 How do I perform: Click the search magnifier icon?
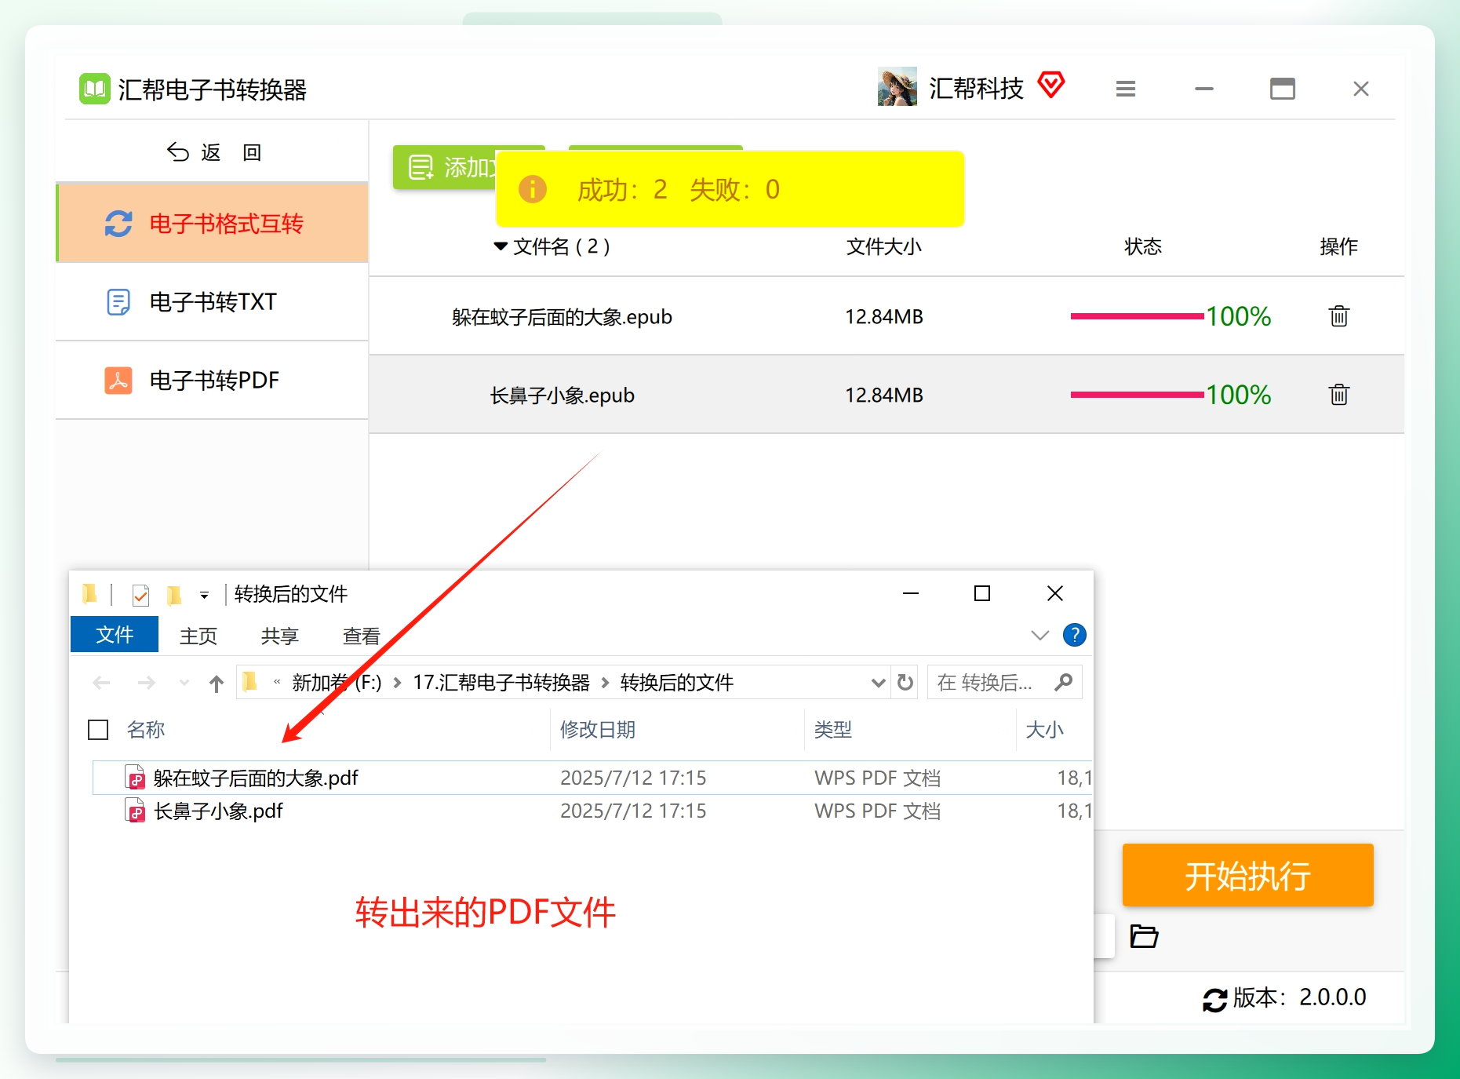1064,682
